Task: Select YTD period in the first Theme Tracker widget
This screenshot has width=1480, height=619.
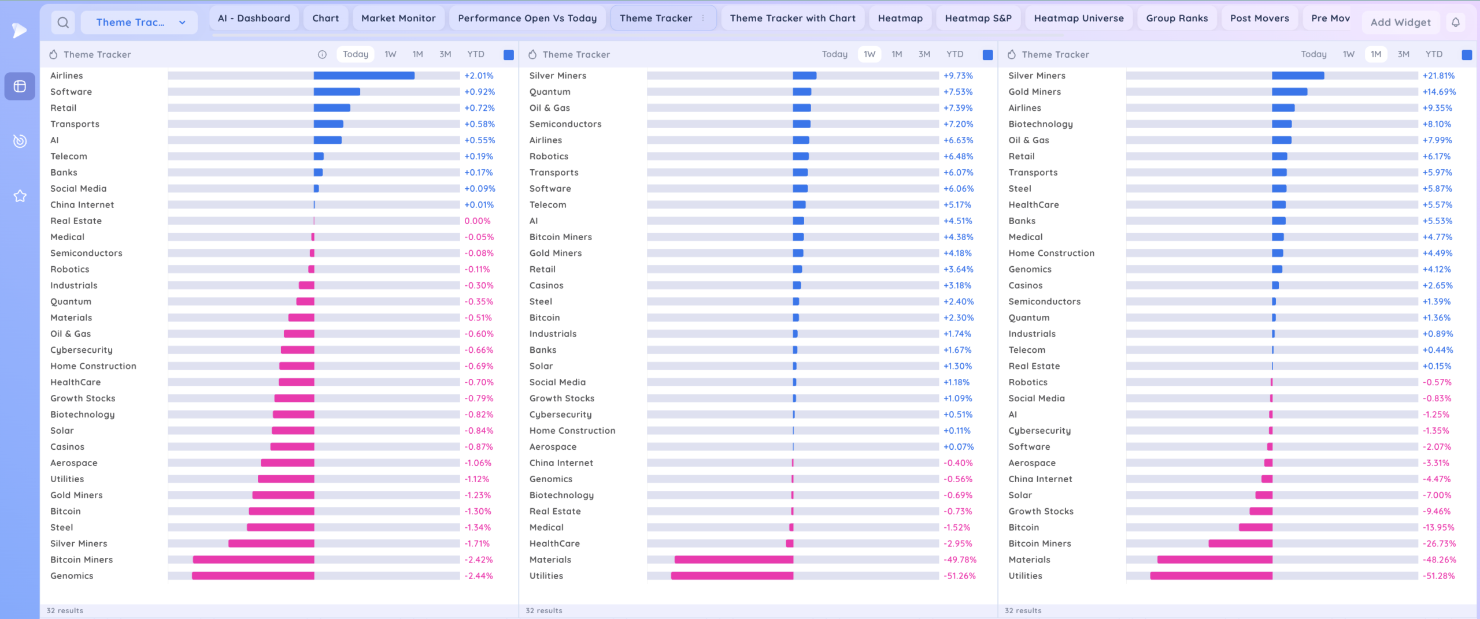Action: (475, 54)
